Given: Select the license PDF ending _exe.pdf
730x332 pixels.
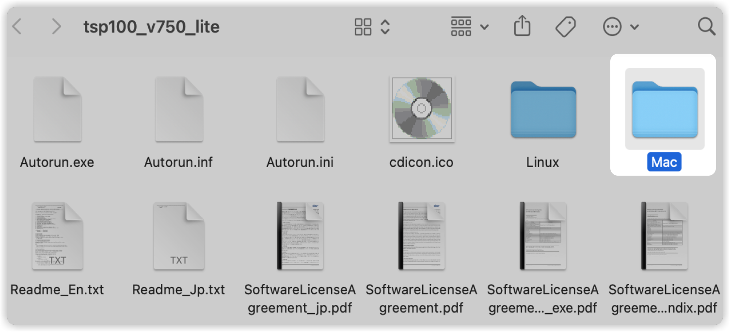Looking at the screenshot, I should [543, 236].
